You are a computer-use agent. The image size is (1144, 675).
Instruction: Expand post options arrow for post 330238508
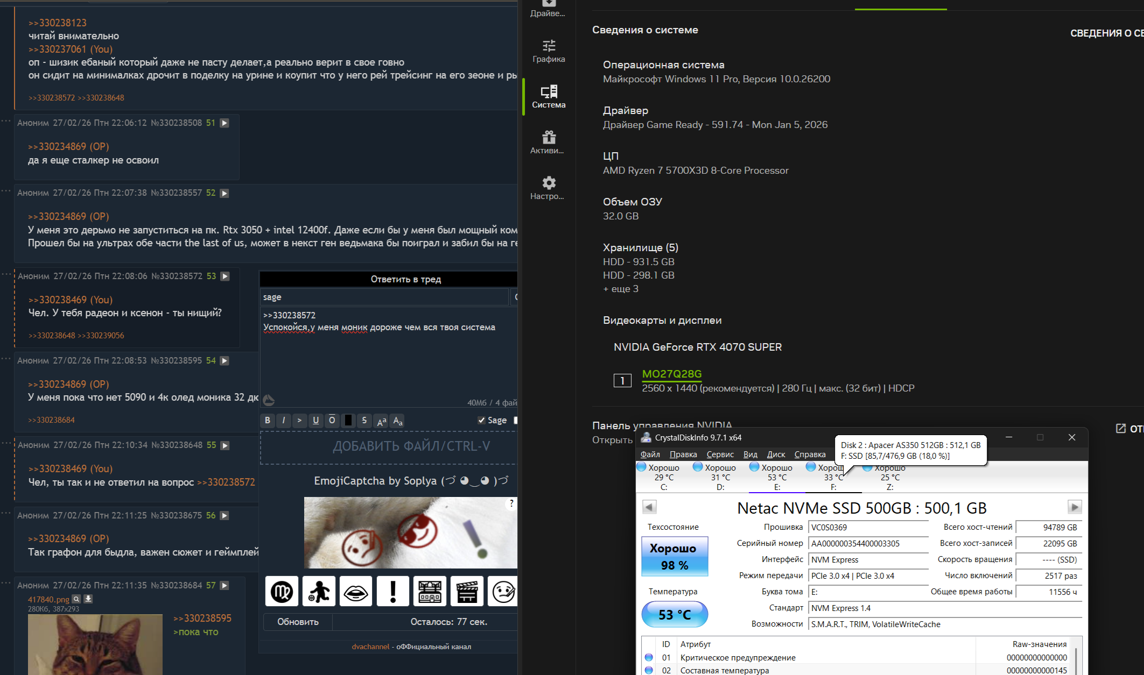tap(224, 123)
